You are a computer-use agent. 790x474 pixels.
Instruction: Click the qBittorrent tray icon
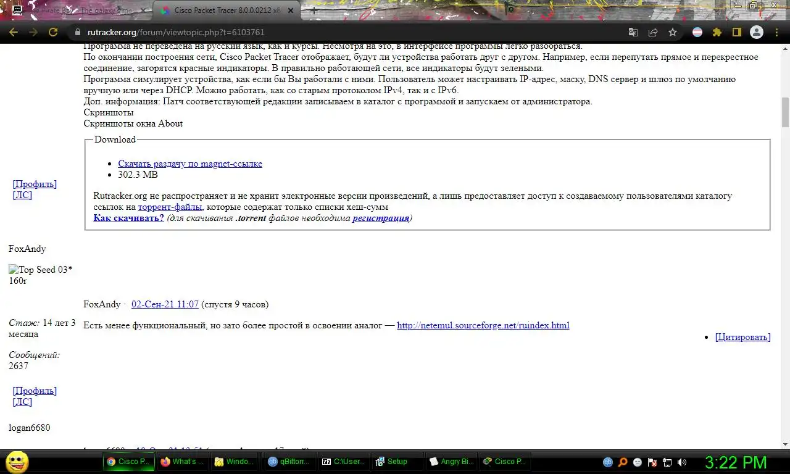click(x=608, y=462)
